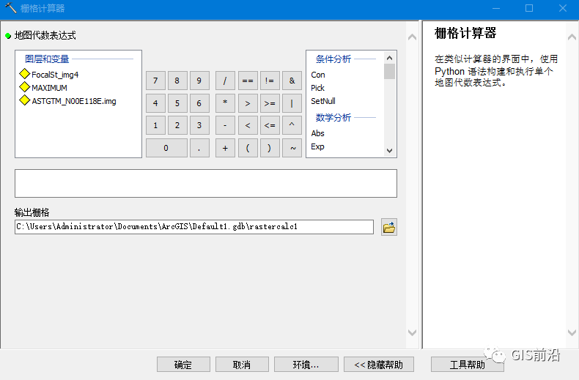Click keypad number 0

click(166, 148)
